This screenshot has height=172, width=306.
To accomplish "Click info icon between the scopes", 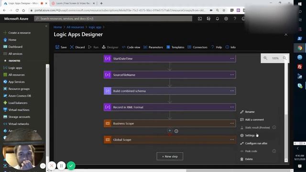I will coord(176,131).
